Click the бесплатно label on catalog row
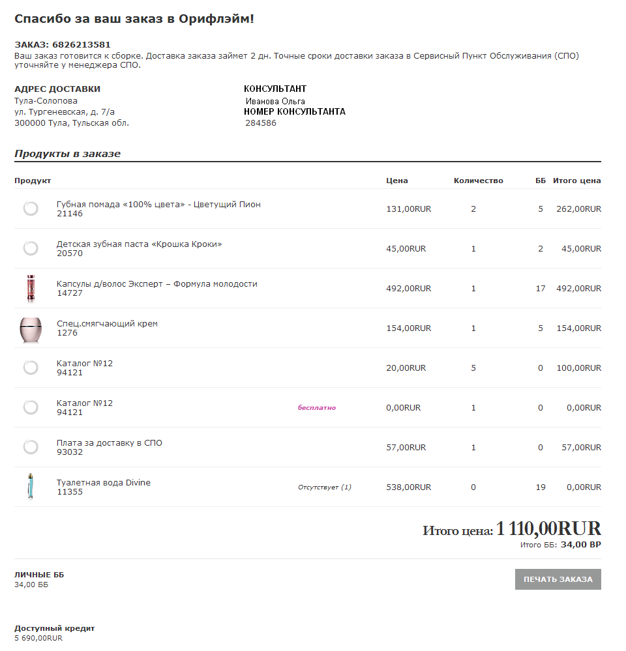 point(316,408)
